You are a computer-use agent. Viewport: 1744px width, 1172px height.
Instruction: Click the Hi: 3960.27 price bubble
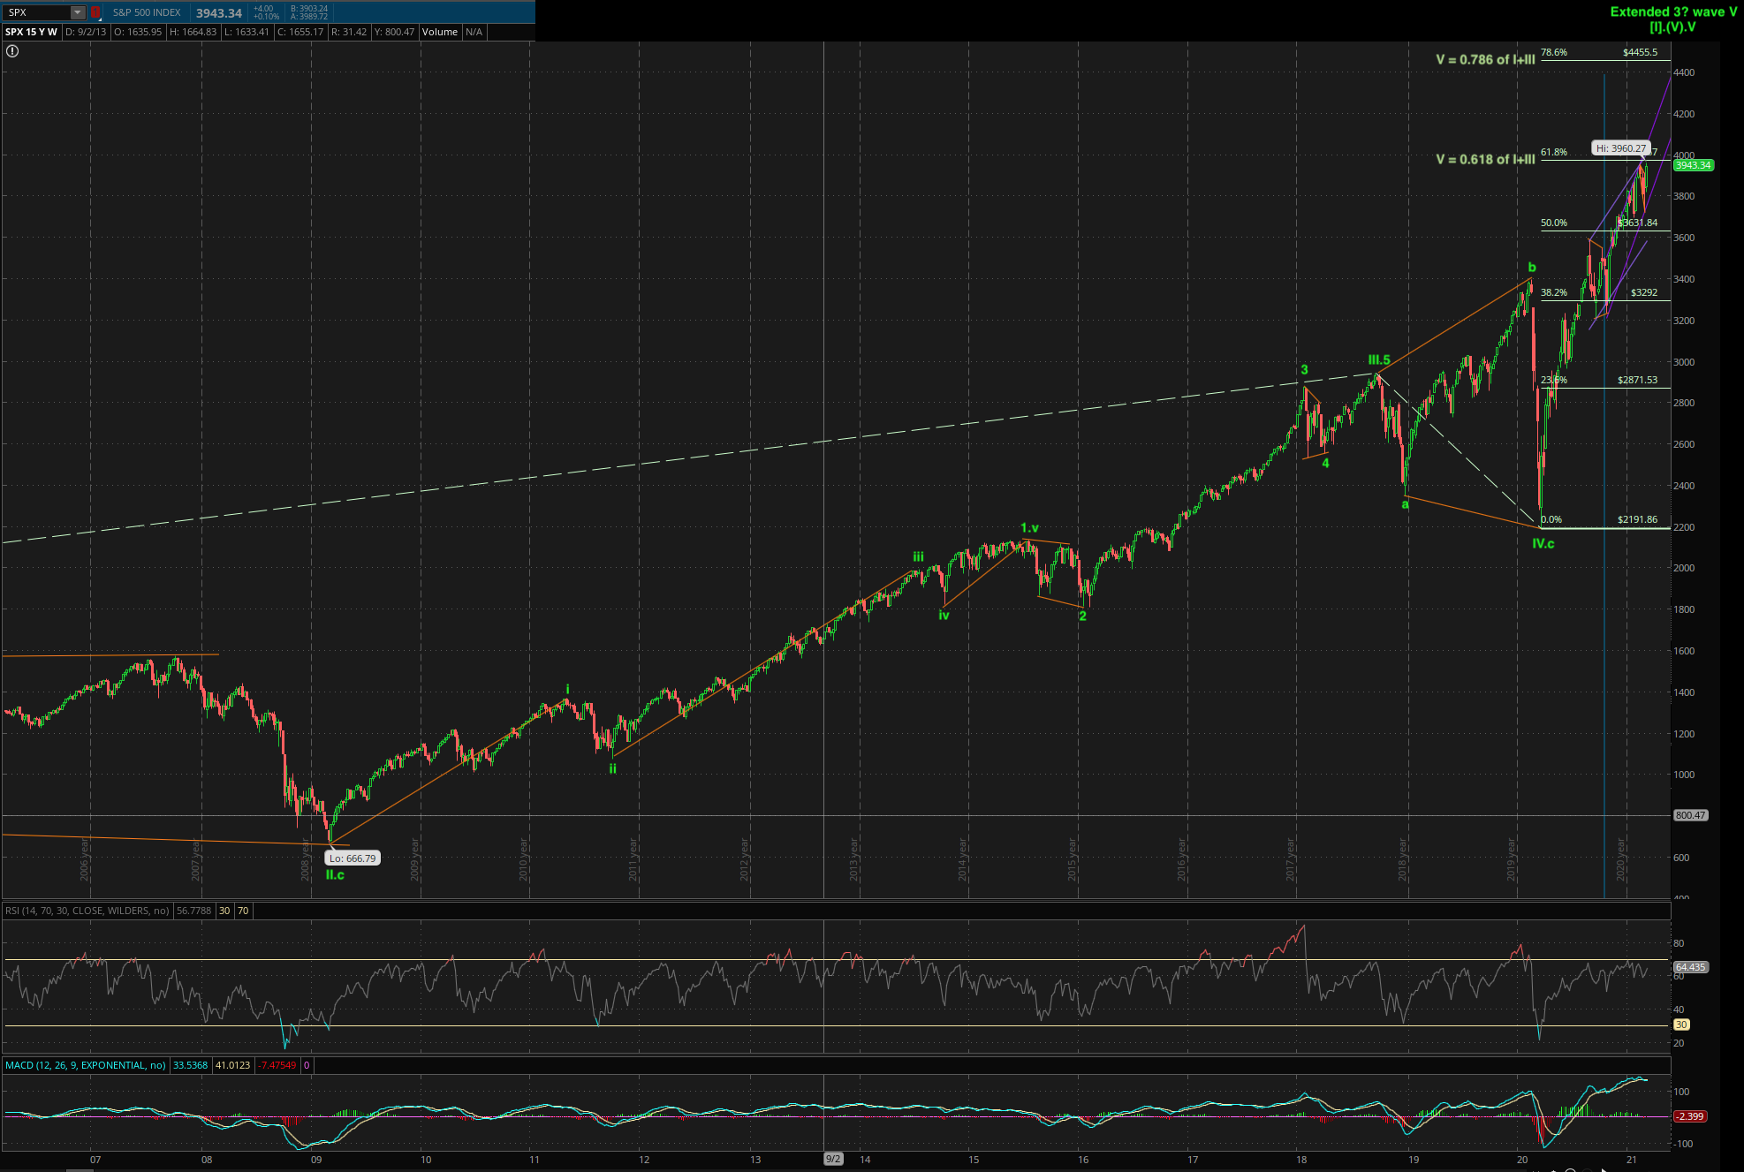[1620, 148]
